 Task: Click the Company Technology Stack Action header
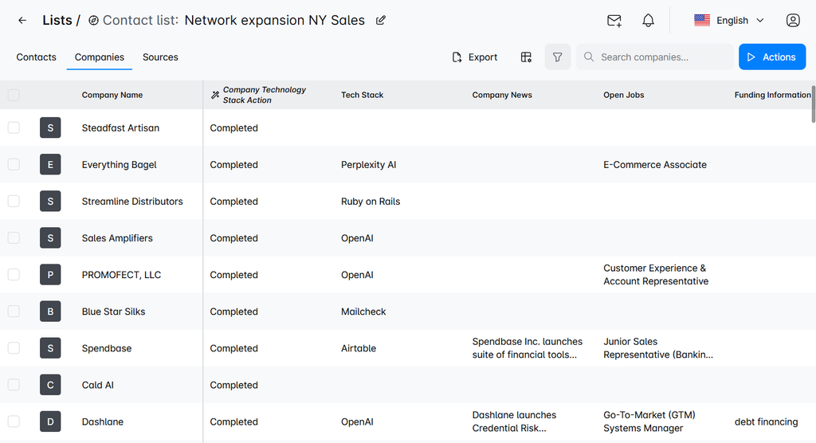(x=265, y=95)
